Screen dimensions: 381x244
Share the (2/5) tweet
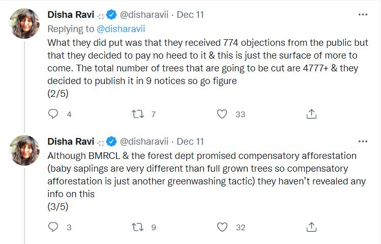pos(311,115)
